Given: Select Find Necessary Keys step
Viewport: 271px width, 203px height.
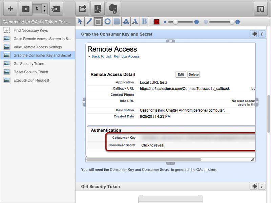Looking at the screenshot, I should tap(38, 30).
